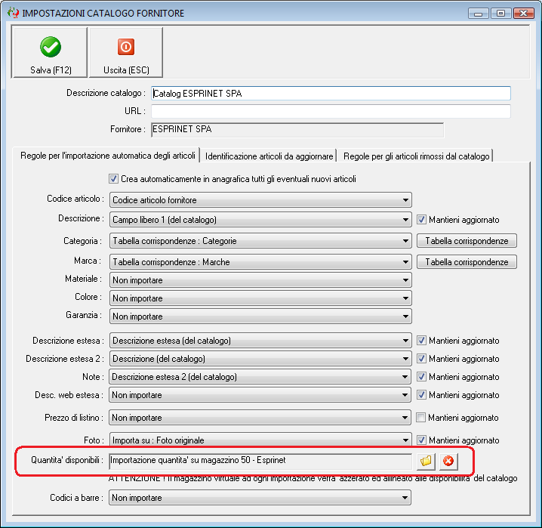
Task: Switch to 'Identificazione articoli da aggiornare' tab
Action: point(269,156)
